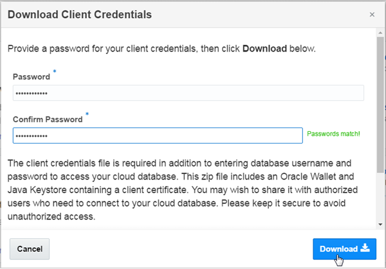Click the "Confirm Password" field label
The width and height of the screenshot is (386, 269).
(48, 120)
